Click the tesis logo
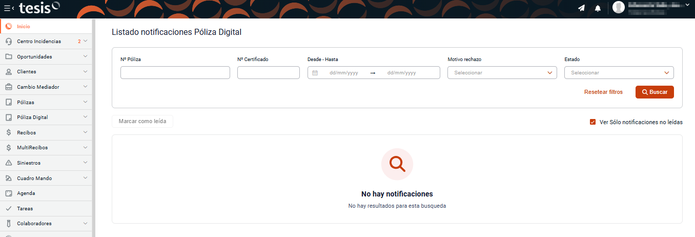 click(x=39, y=8)
